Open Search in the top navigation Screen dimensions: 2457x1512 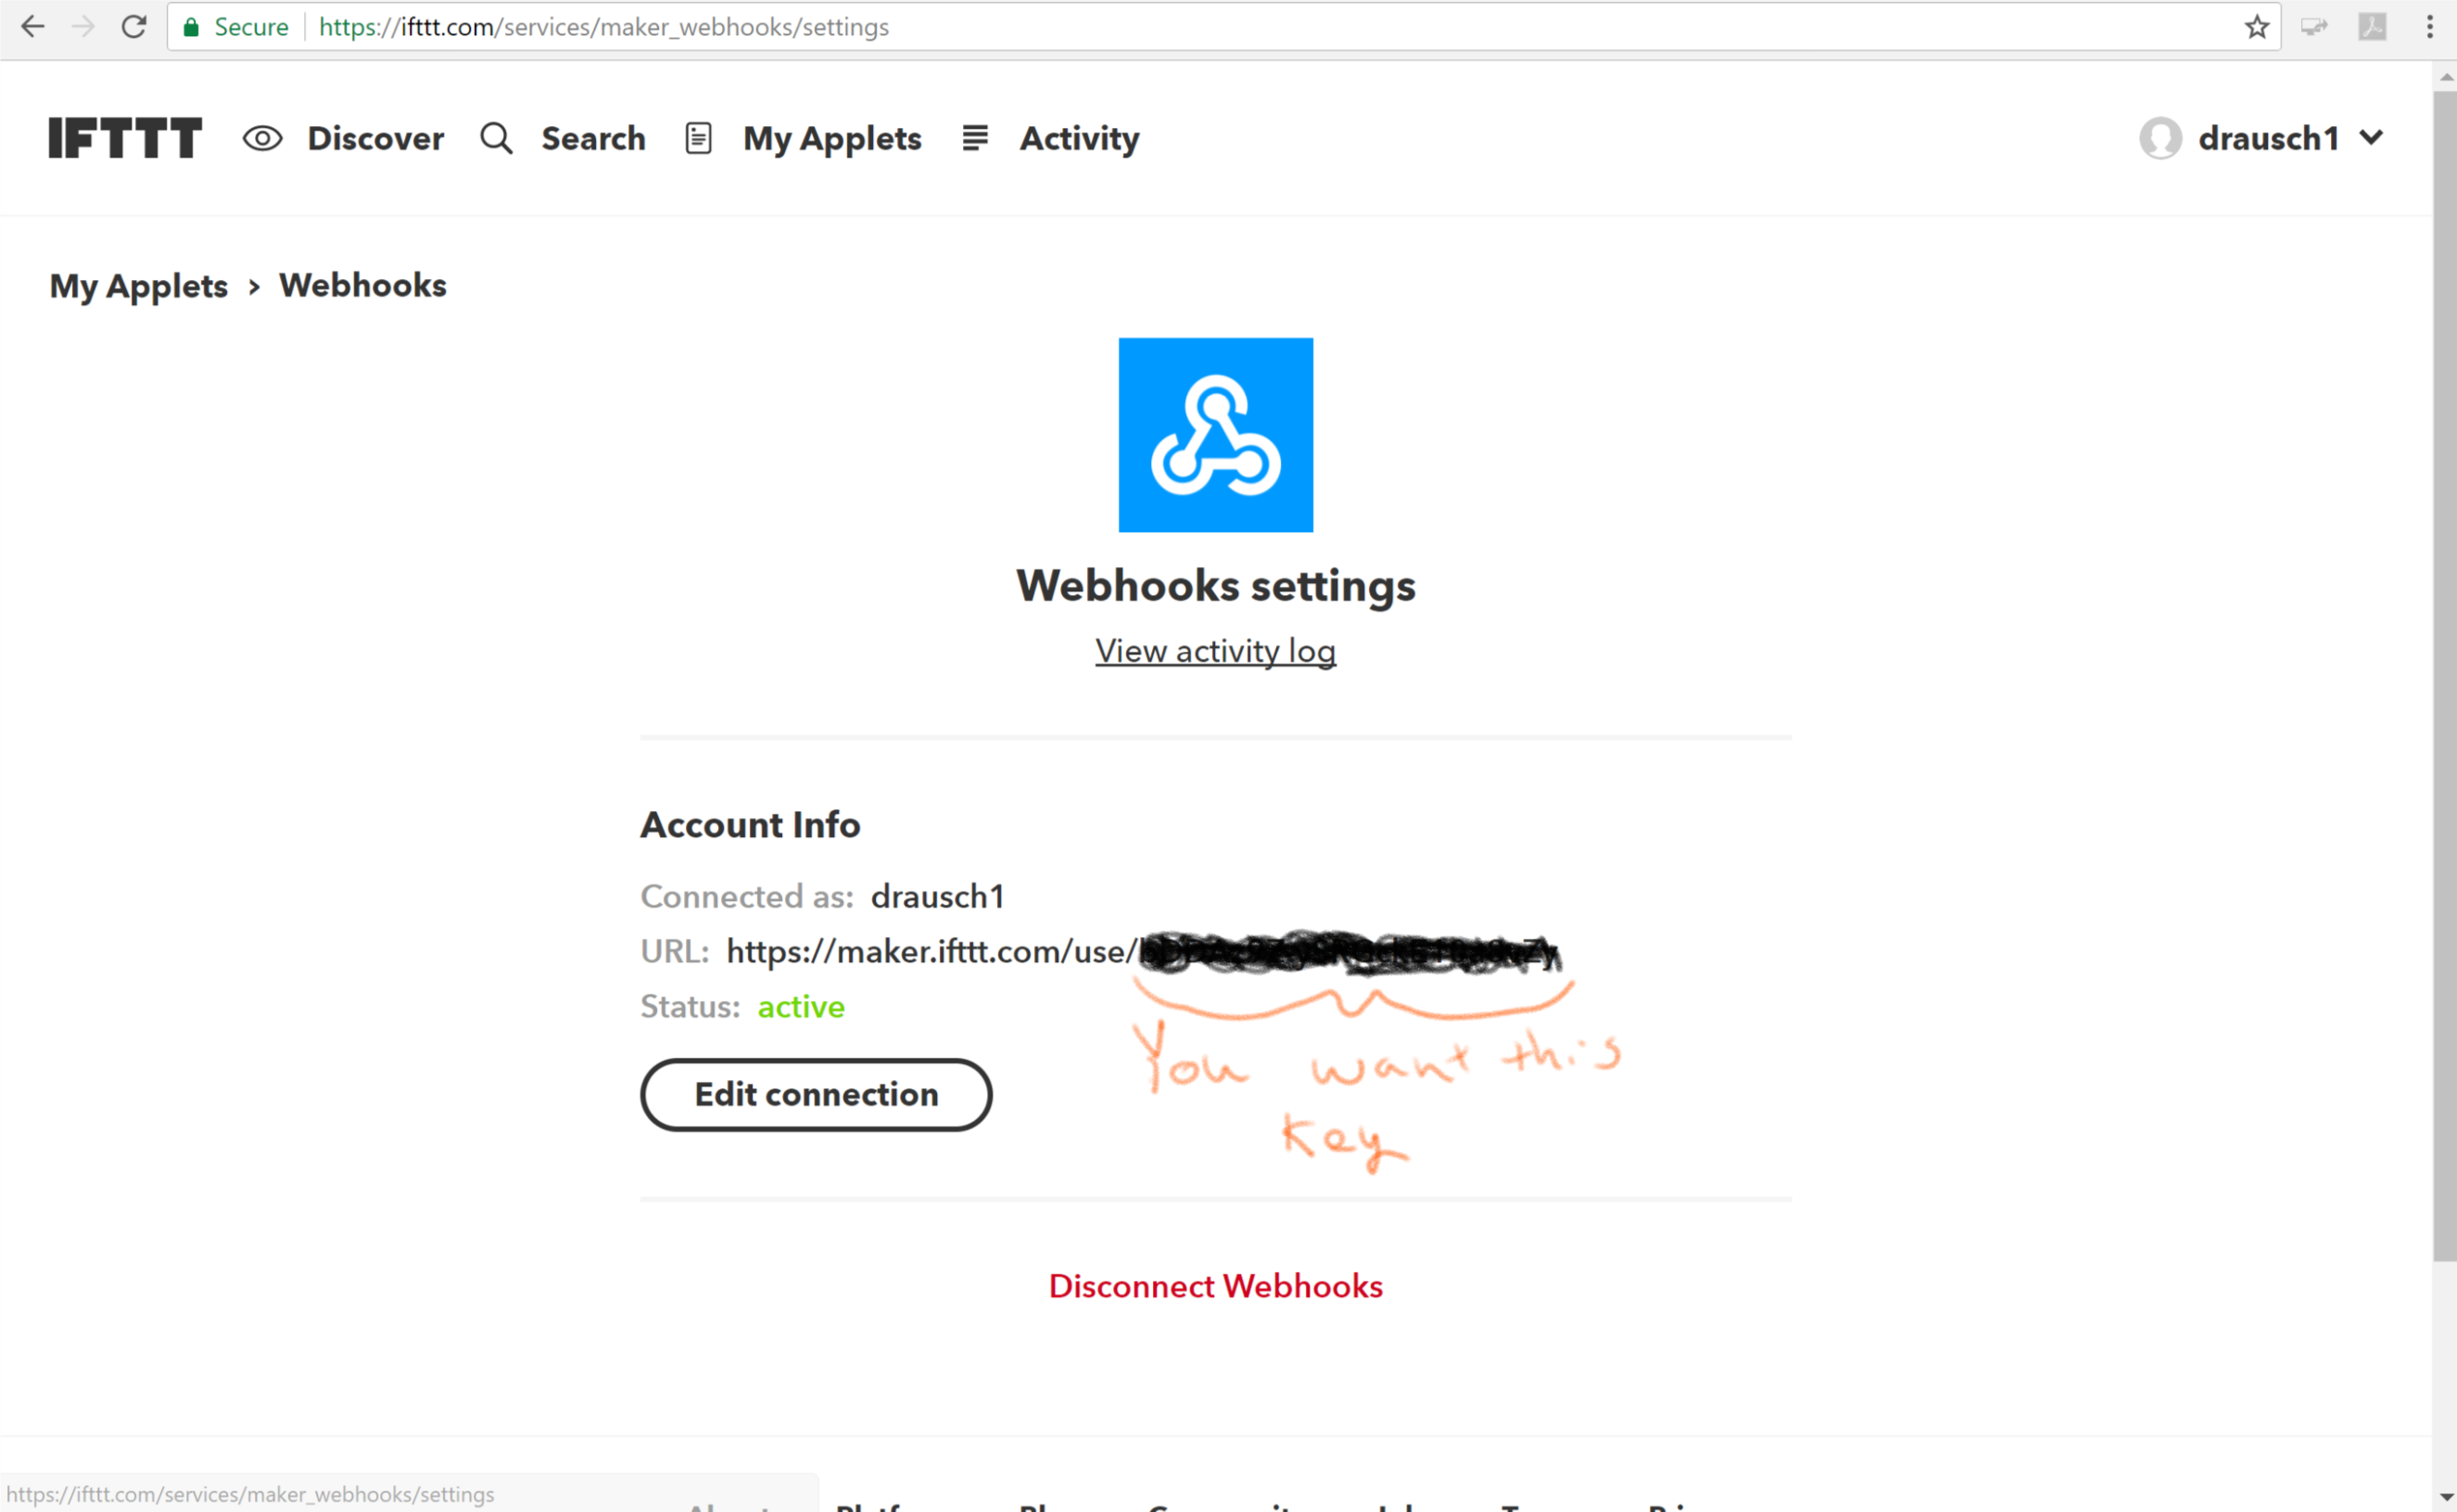pyautogui.click(x=594, y=138)
